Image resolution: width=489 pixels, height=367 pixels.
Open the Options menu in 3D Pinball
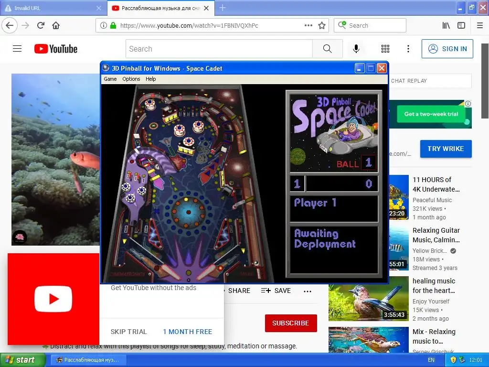[131, 79]
